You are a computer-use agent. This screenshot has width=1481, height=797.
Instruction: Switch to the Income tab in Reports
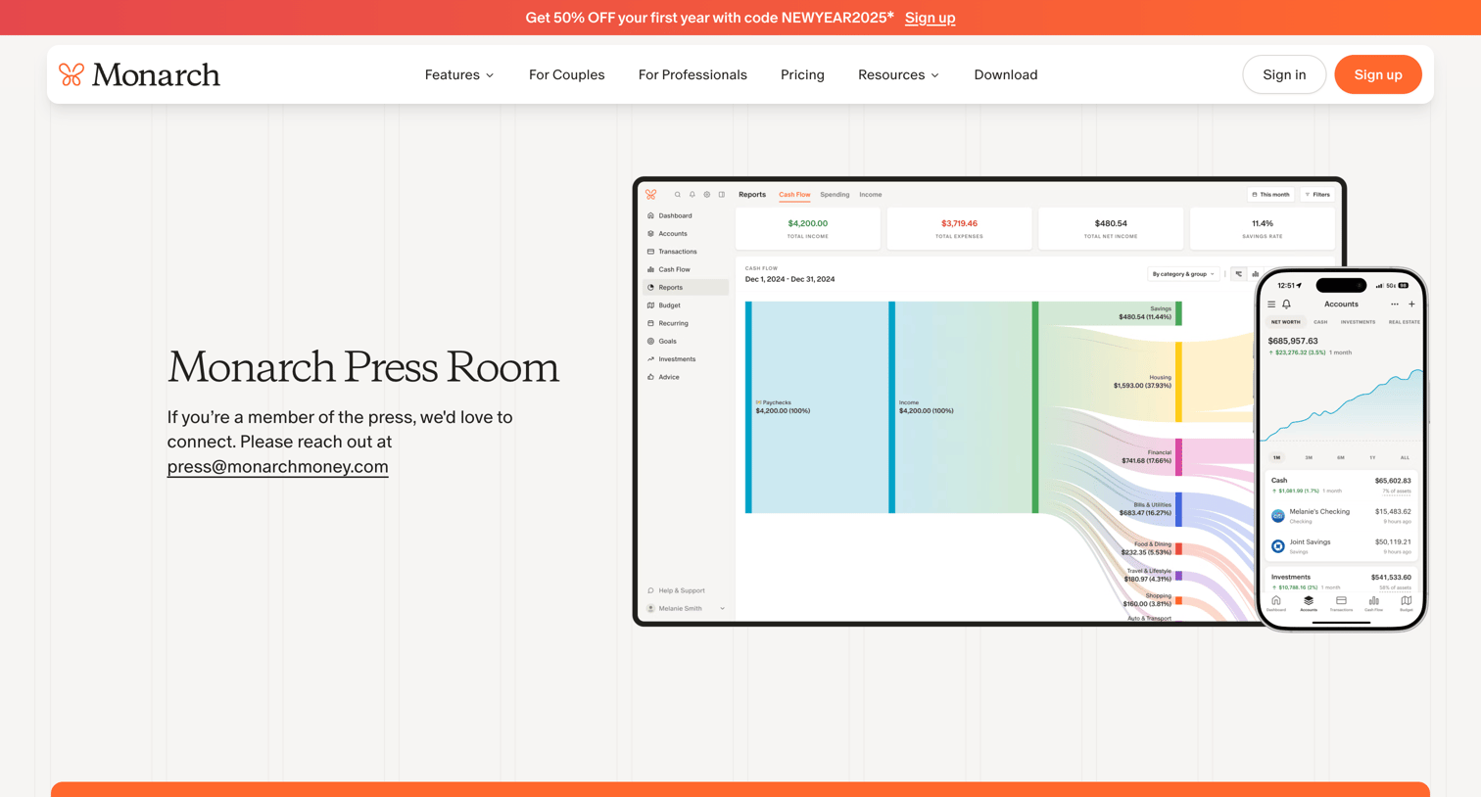point(871,195)
